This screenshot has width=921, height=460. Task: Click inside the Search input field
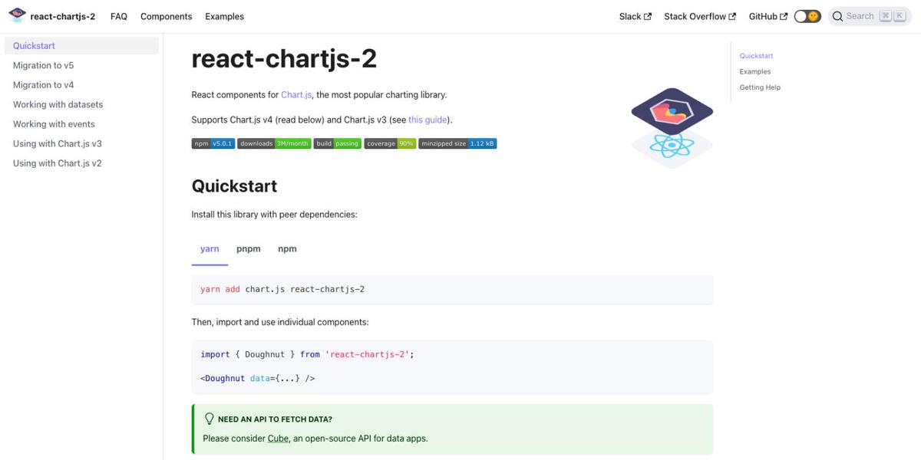click(x=860, y=15)
